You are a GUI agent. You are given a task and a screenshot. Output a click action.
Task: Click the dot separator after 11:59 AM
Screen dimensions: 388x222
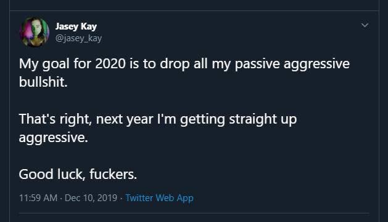[61, 198]
